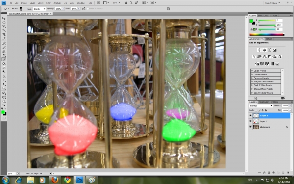Open the File menu

pos(10,3)
